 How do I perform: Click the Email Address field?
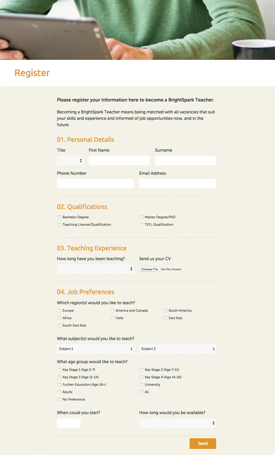coord(178,184)
